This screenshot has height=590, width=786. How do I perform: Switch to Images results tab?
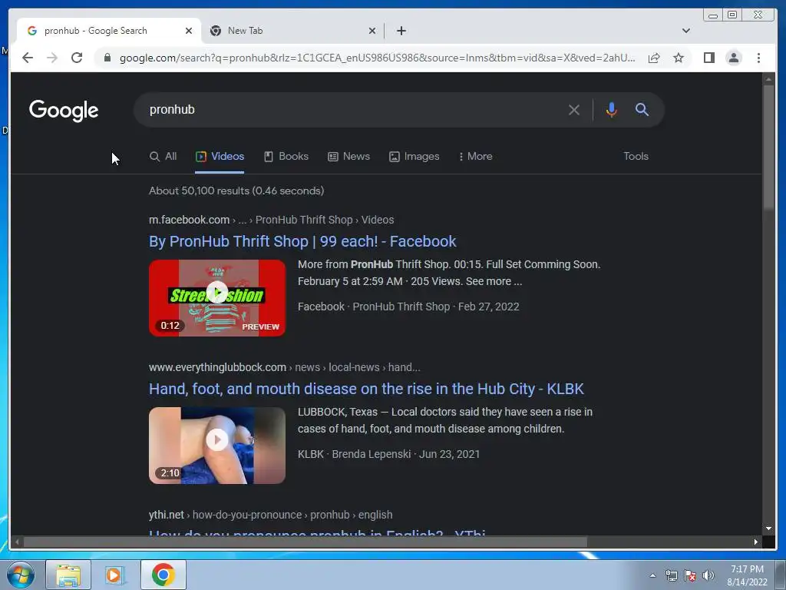click(414, 157)
